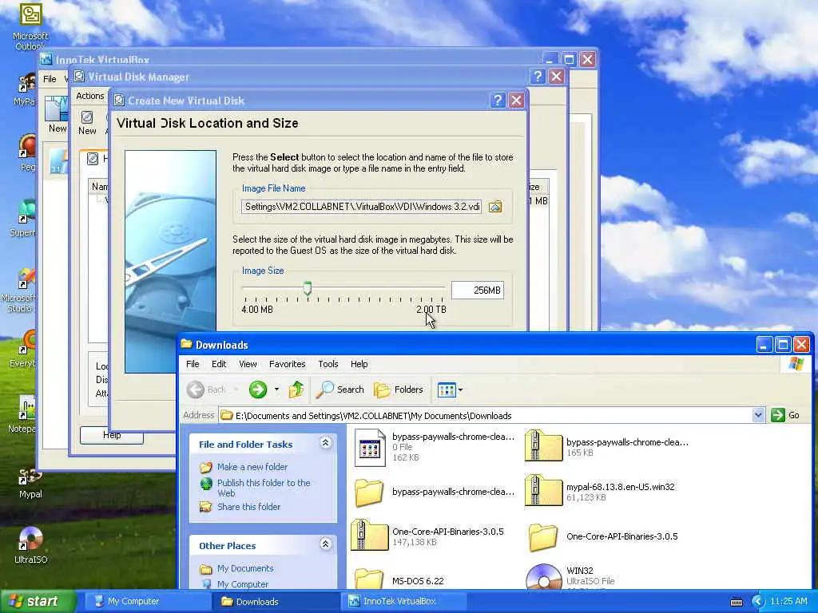Image resolution: width=818 pixels, height=613 pixels.
Task: Click the Up folder icon in the Downloads toolbar
Action: pyautogui.click(x=296, y=390)
